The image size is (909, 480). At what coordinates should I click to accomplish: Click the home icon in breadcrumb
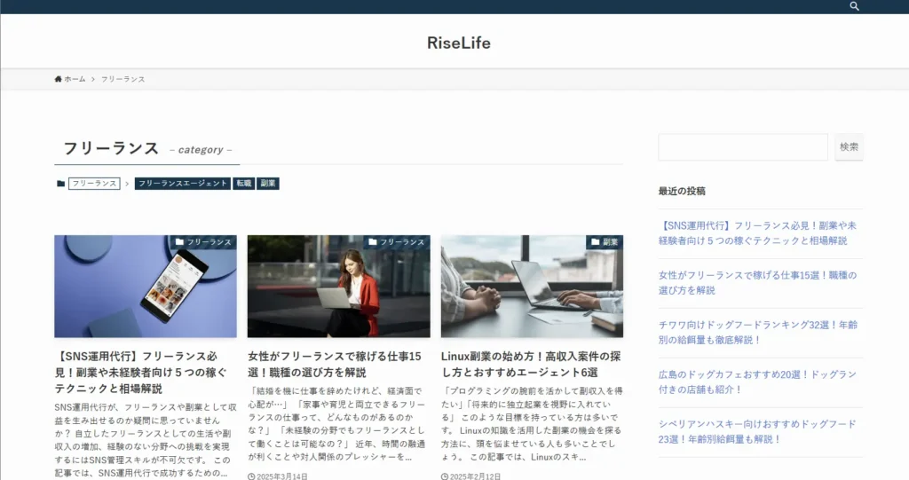pyautogui.click(x=58, y=79)
